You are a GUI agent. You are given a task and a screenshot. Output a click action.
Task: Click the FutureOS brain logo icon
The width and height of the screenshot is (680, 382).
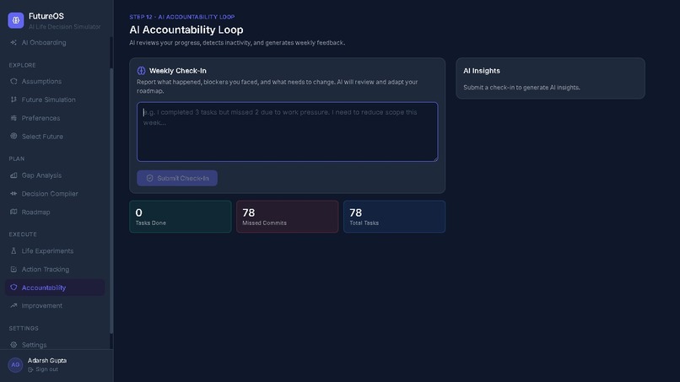tap(16, 20)
